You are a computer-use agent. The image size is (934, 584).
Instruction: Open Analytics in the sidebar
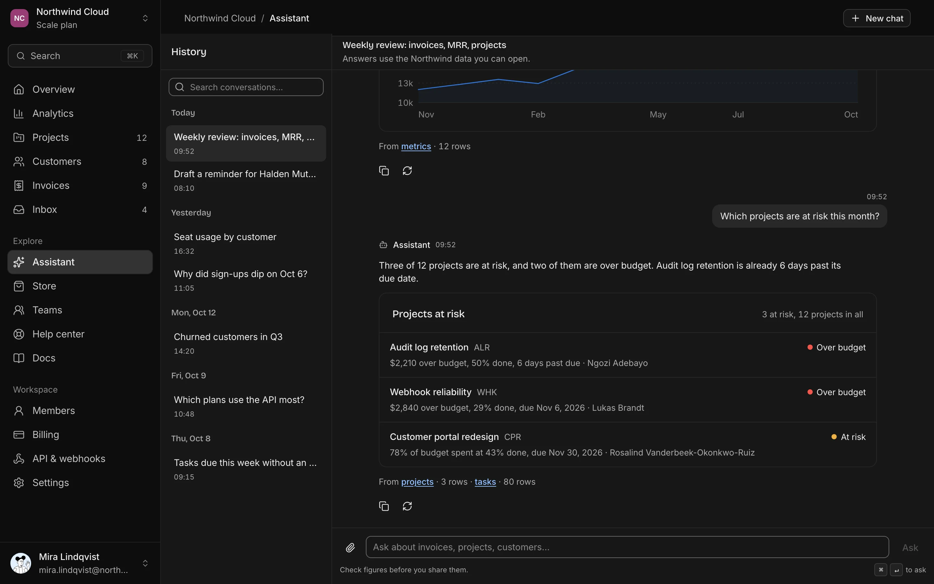[80, 113]
